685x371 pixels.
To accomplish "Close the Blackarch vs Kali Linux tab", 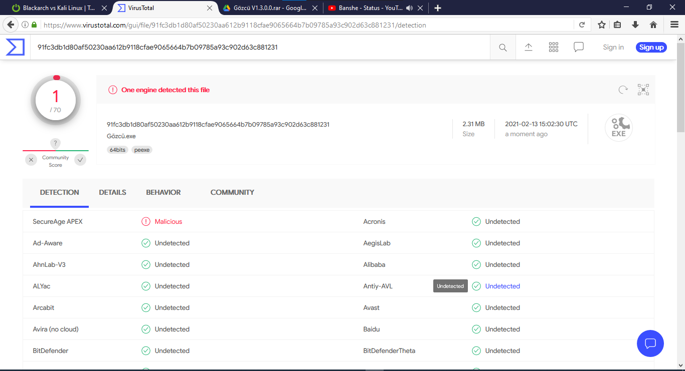I will [104, 8].
